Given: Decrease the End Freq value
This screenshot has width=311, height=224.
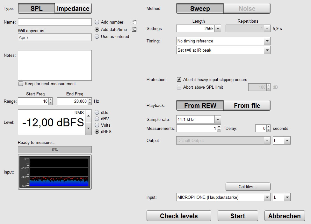Looking at the screenshot, I should click(90, 103).
